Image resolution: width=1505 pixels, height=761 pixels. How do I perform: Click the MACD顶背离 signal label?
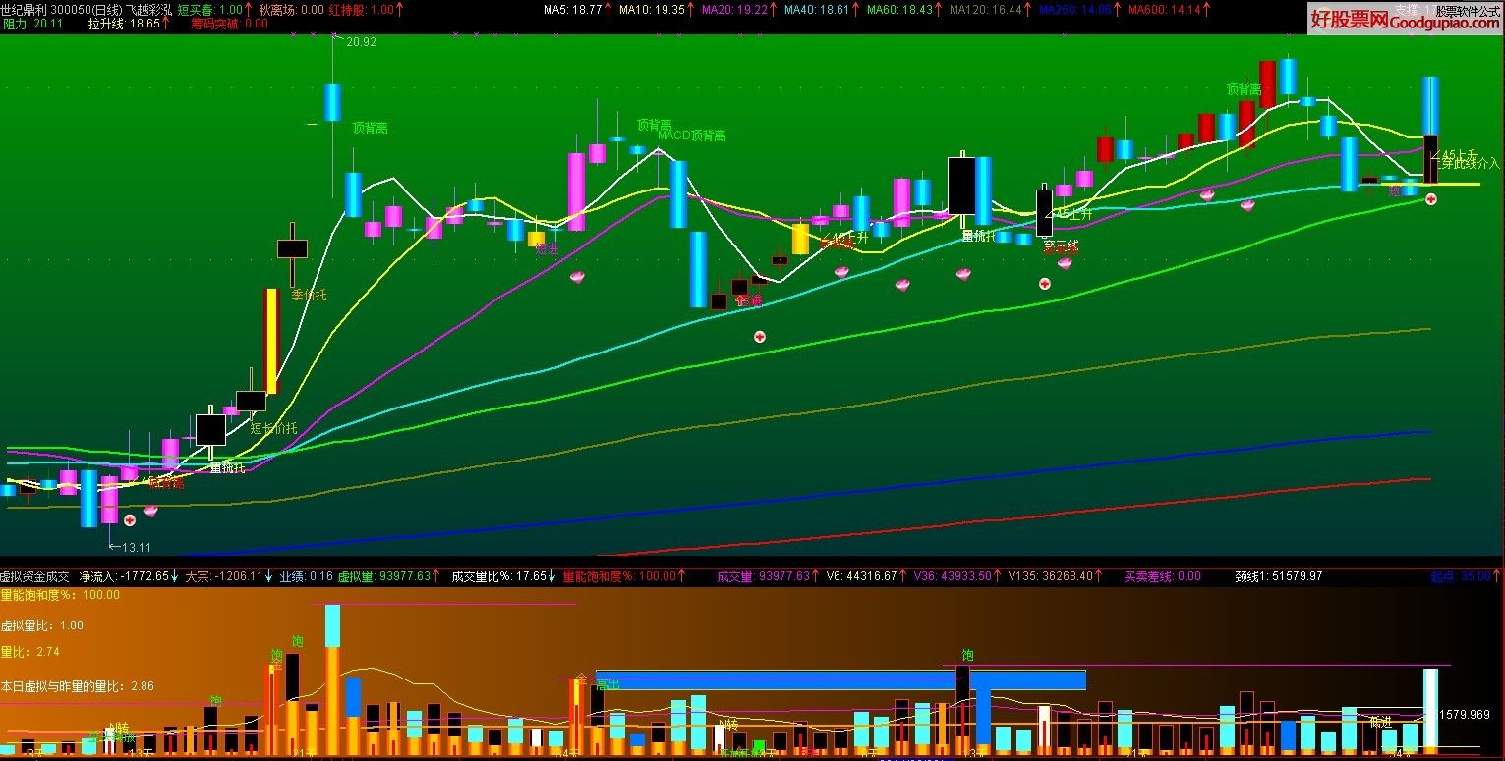tap(691, 136)
